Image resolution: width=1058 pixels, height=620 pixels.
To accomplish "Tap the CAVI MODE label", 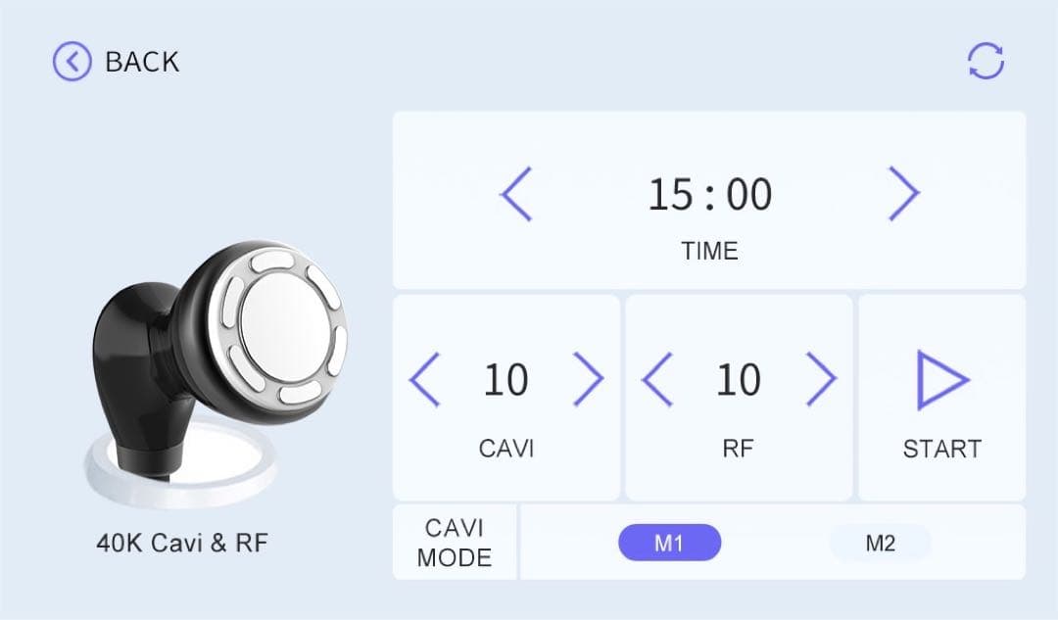I will pyautogui.click(x=455, y=544).
